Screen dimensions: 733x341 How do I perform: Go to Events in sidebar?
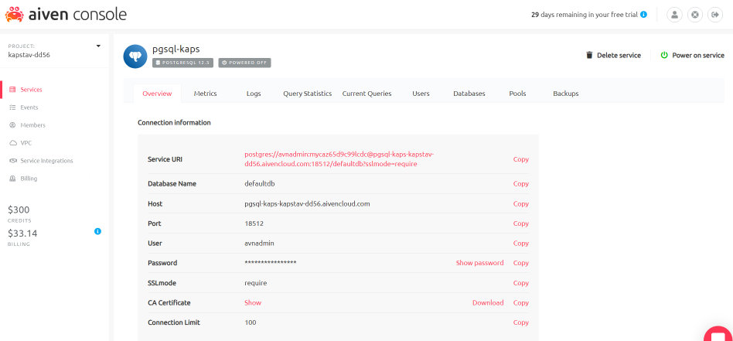pyautogui.click(x=29, y=107)
